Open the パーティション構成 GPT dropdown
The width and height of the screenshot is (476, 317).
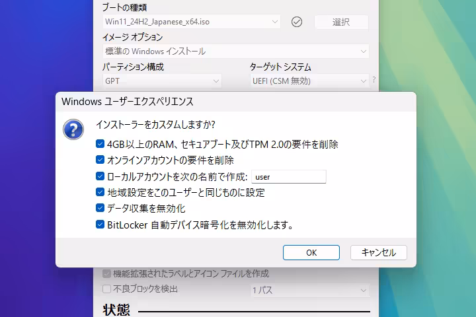tap(162, 81)
